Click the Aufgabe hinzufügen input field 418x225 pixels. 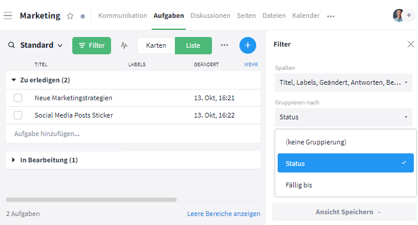pyautogui.click(x=133, y=134)
